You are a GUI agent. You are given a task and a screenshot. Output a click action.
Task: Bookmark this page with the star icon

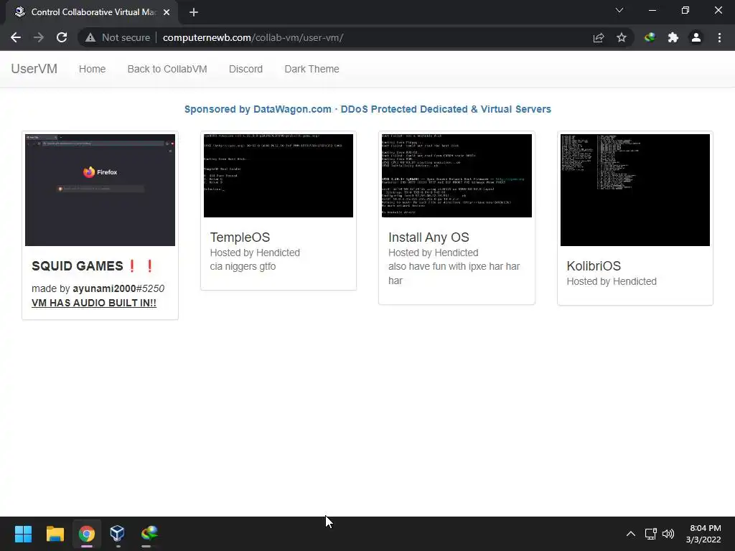click(x=622, y=37)
